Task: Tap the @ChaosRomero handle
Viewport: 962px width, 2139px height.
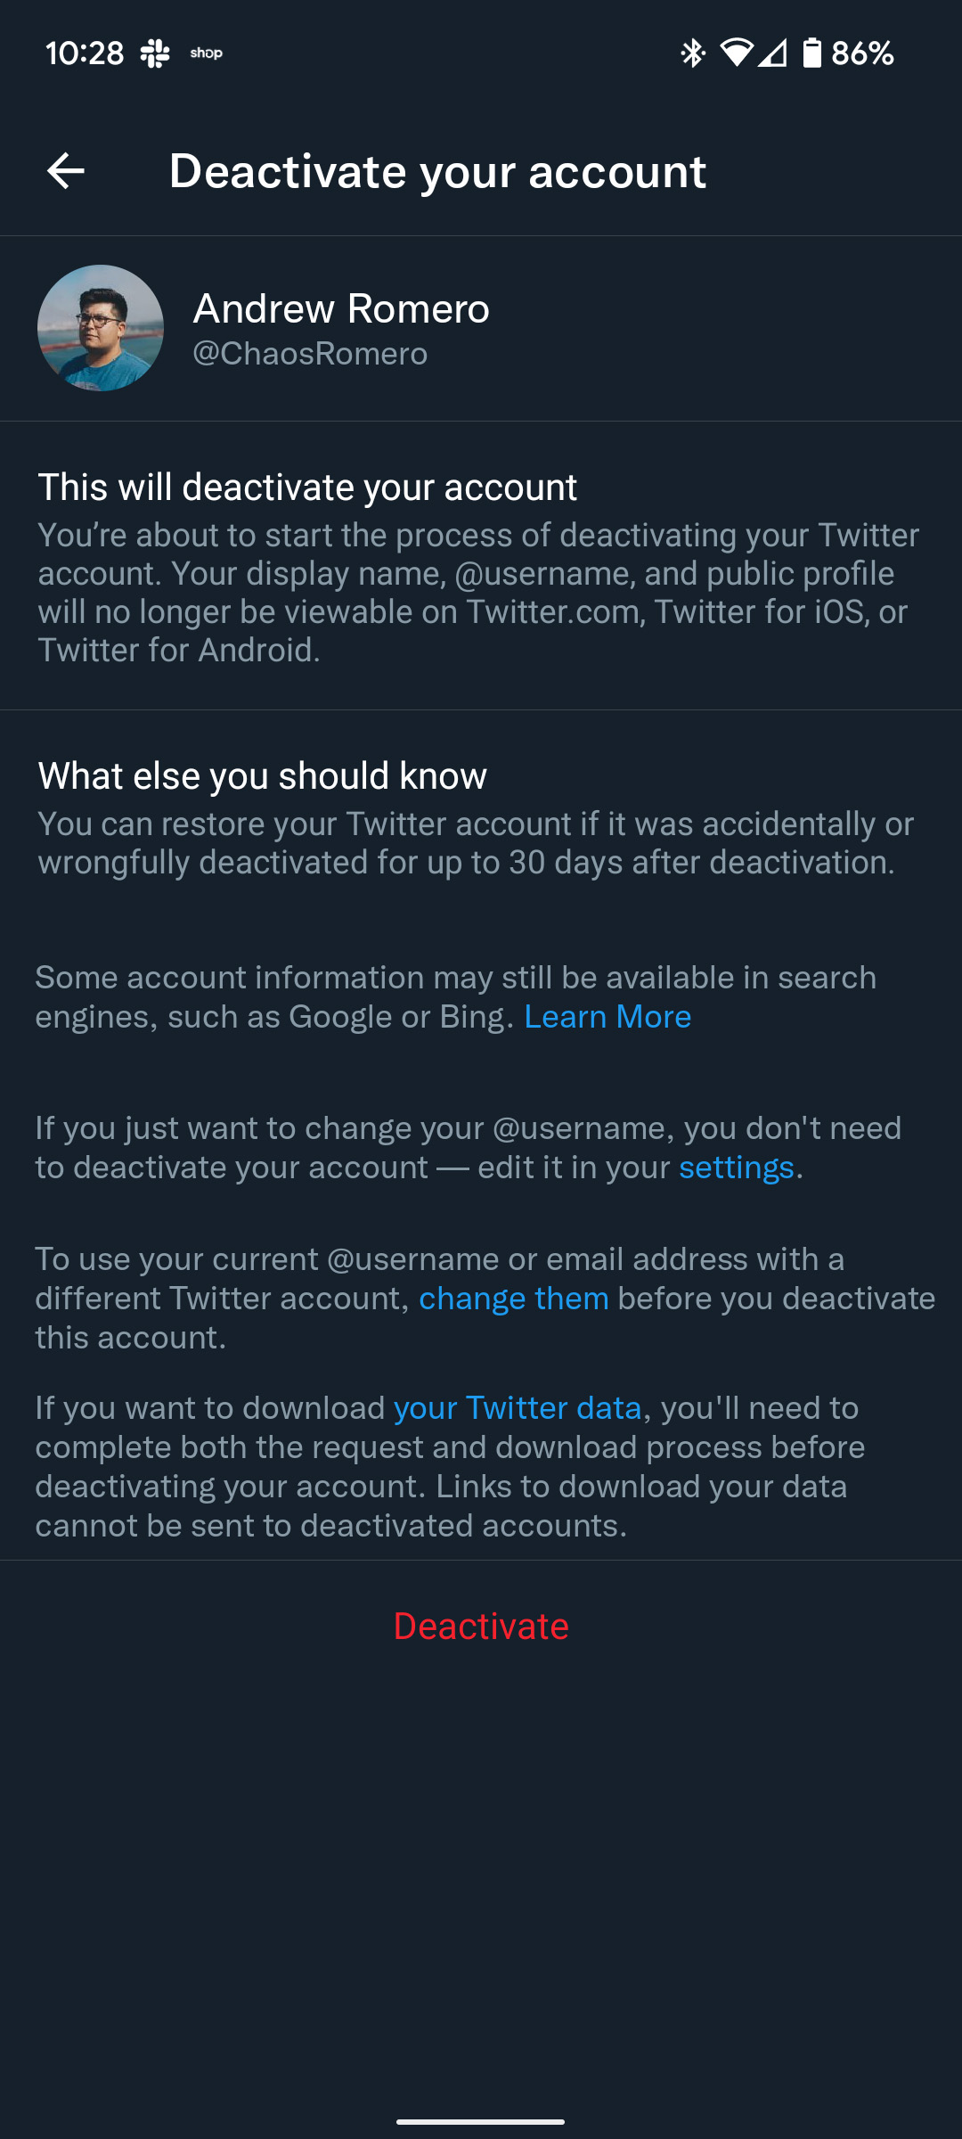Action: pyautogui.click(x=310, y=354)
